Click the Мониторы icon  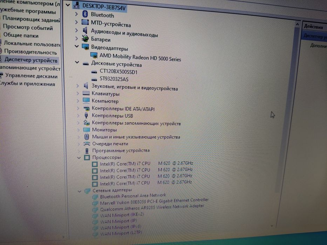tap(87, 129)
